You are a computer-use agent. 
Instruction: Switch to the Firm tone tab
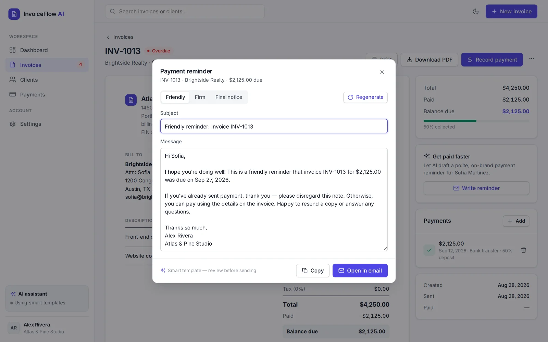coord(200,97)
